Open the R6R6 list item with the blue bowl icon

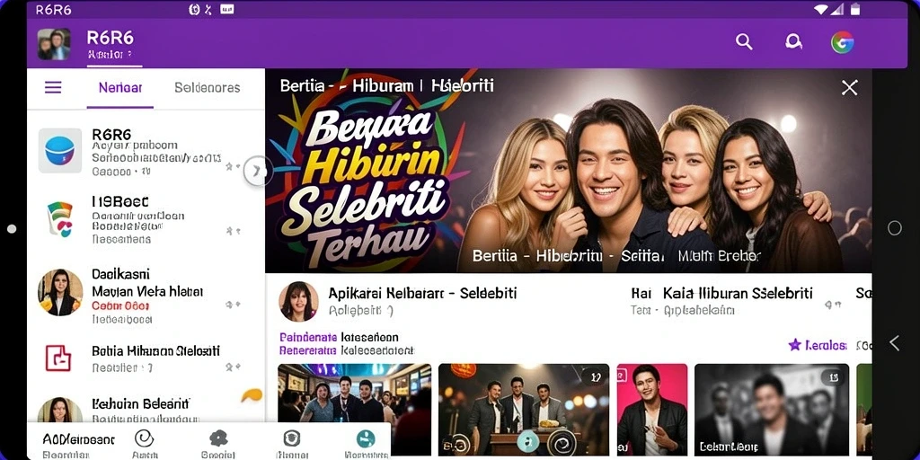click(60, 151)
